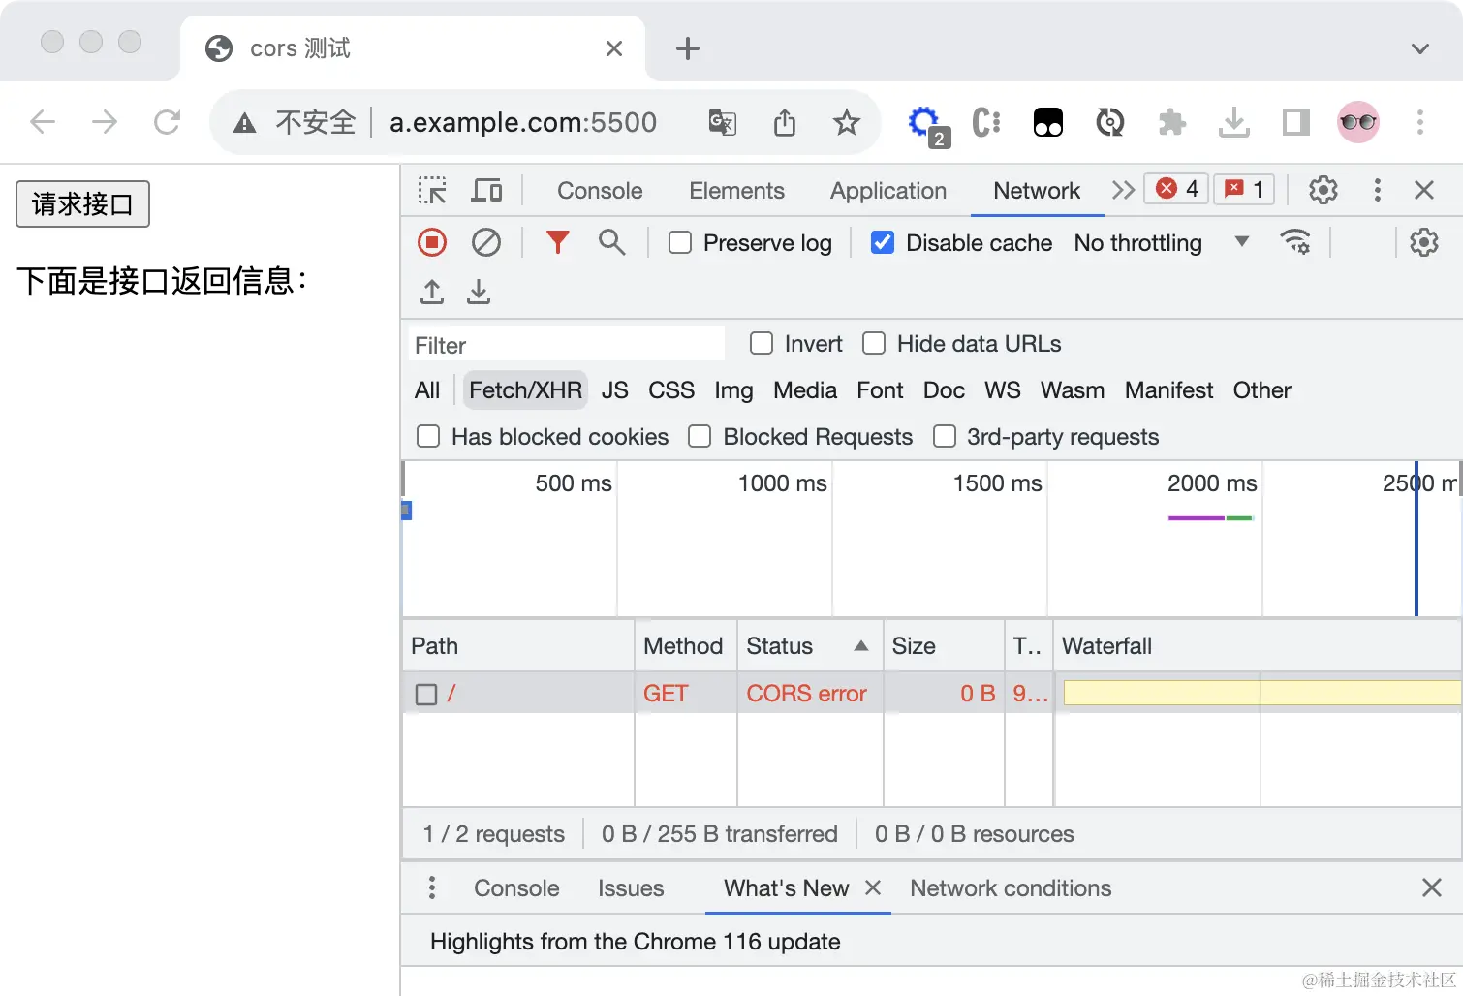Check Has blocked cookies
The width and height of the screenshot is (1463, 996).
coord(428,436)
